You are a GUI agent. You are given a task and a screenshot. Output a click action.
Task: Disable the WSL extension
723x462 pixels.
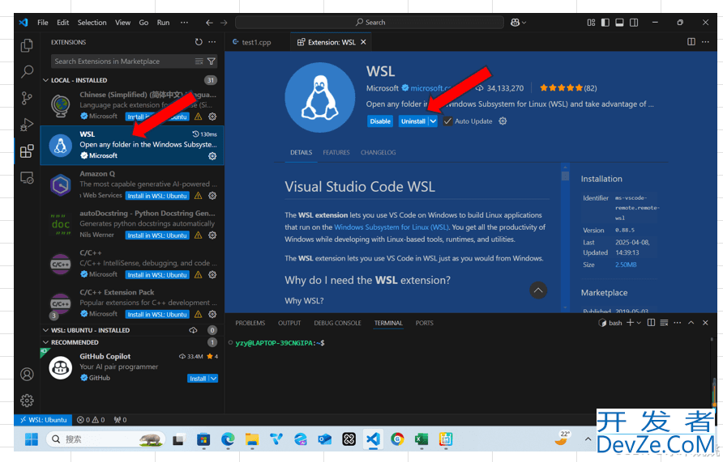click(x=380, y=121)
